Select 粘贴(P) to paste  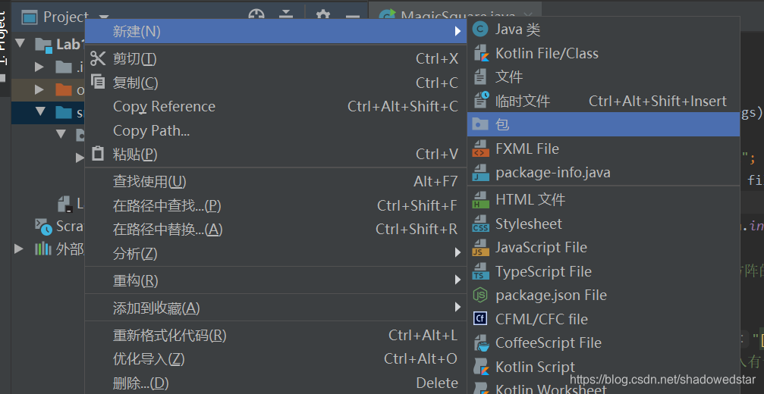coord(275,155)
